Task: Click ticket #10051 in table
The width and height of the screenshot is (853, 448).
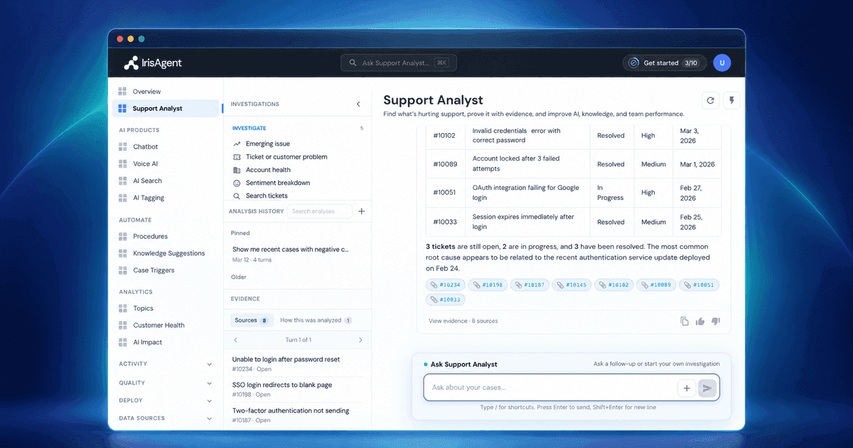Action: click(446, 192)
